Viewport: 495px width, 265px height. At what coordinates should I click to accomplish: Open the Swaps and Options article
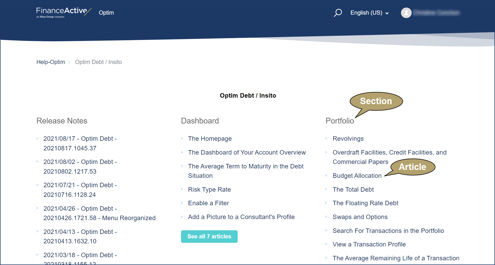coord(360,217)
